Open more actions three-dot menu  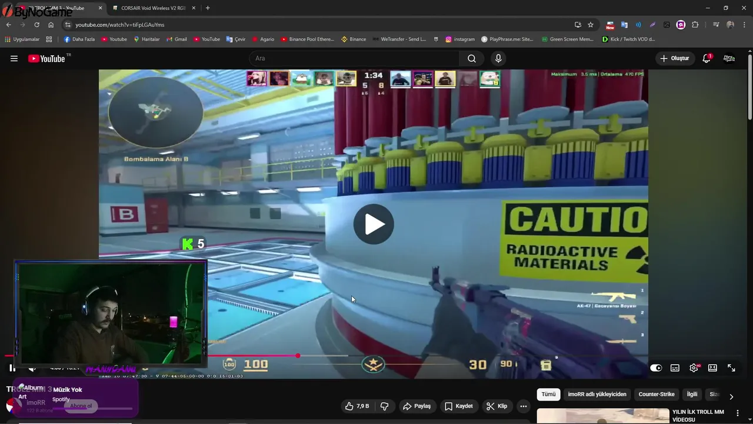coord(523,406)
